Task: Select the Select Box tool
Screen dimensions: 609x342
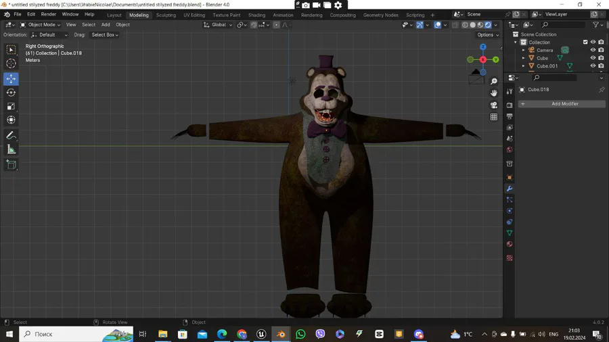Action: (x=11, y=49)
